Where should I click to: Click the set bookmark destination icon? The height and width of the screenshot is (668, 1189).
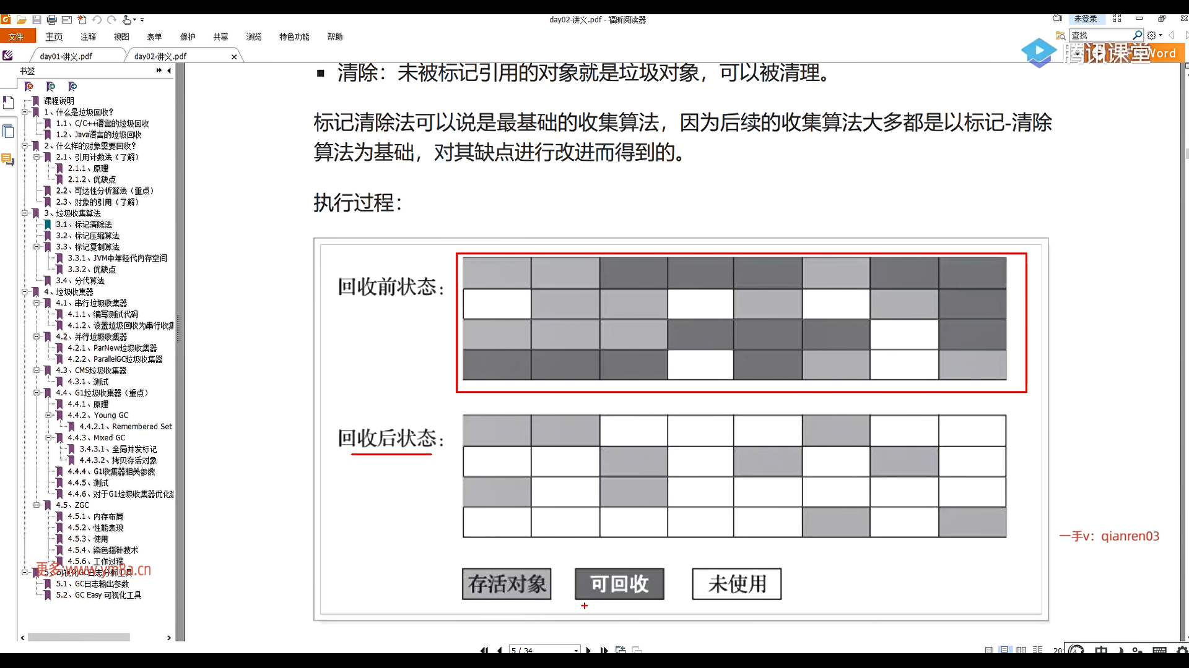[72, 87]
